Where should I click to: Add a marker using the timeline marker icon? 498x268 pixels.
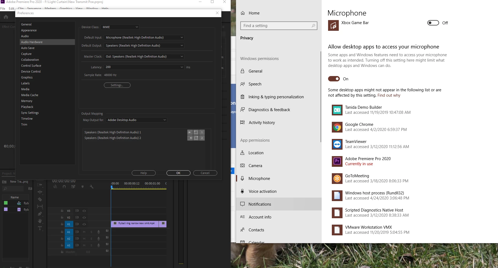click(82, 187)
